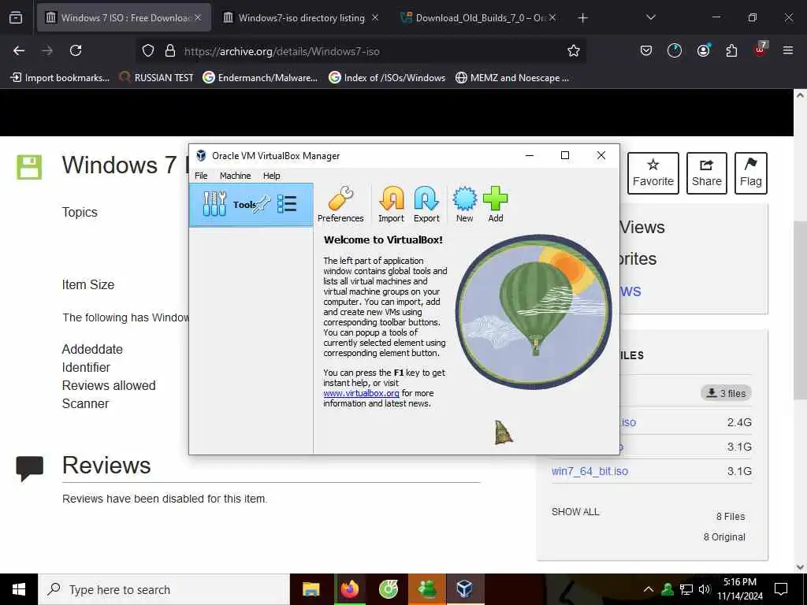Click the Reviews speech bubble icon
Viewport: 807px width, 605px height.
click(29, 468)
